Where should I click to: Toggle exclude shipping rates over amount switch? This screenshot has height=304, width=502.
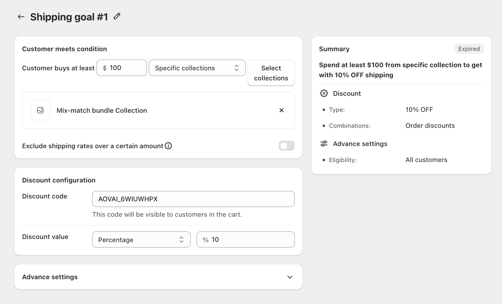(287, 146)
